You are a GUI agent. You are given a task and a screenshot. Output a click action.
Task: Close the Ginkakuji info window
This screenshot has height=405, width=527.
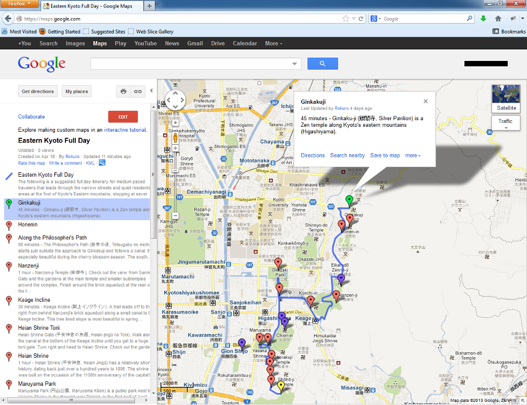(x=425, y=101)
